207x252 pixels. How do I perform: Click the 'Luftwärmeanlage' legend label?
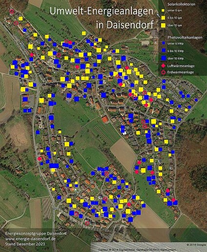[181, 66]
